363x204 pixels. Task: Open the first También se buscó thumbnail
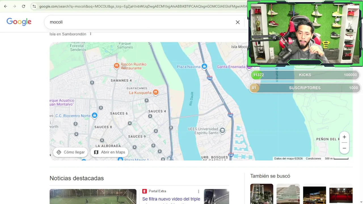pos(261,194)
